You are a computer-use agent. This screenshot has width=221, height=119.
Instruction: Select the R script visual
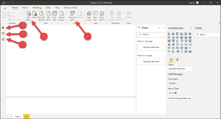click(x=190, y=48)
